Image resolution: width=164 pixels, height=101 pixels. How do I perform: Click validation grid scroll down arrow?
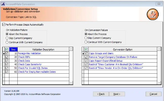click(71, 83)
